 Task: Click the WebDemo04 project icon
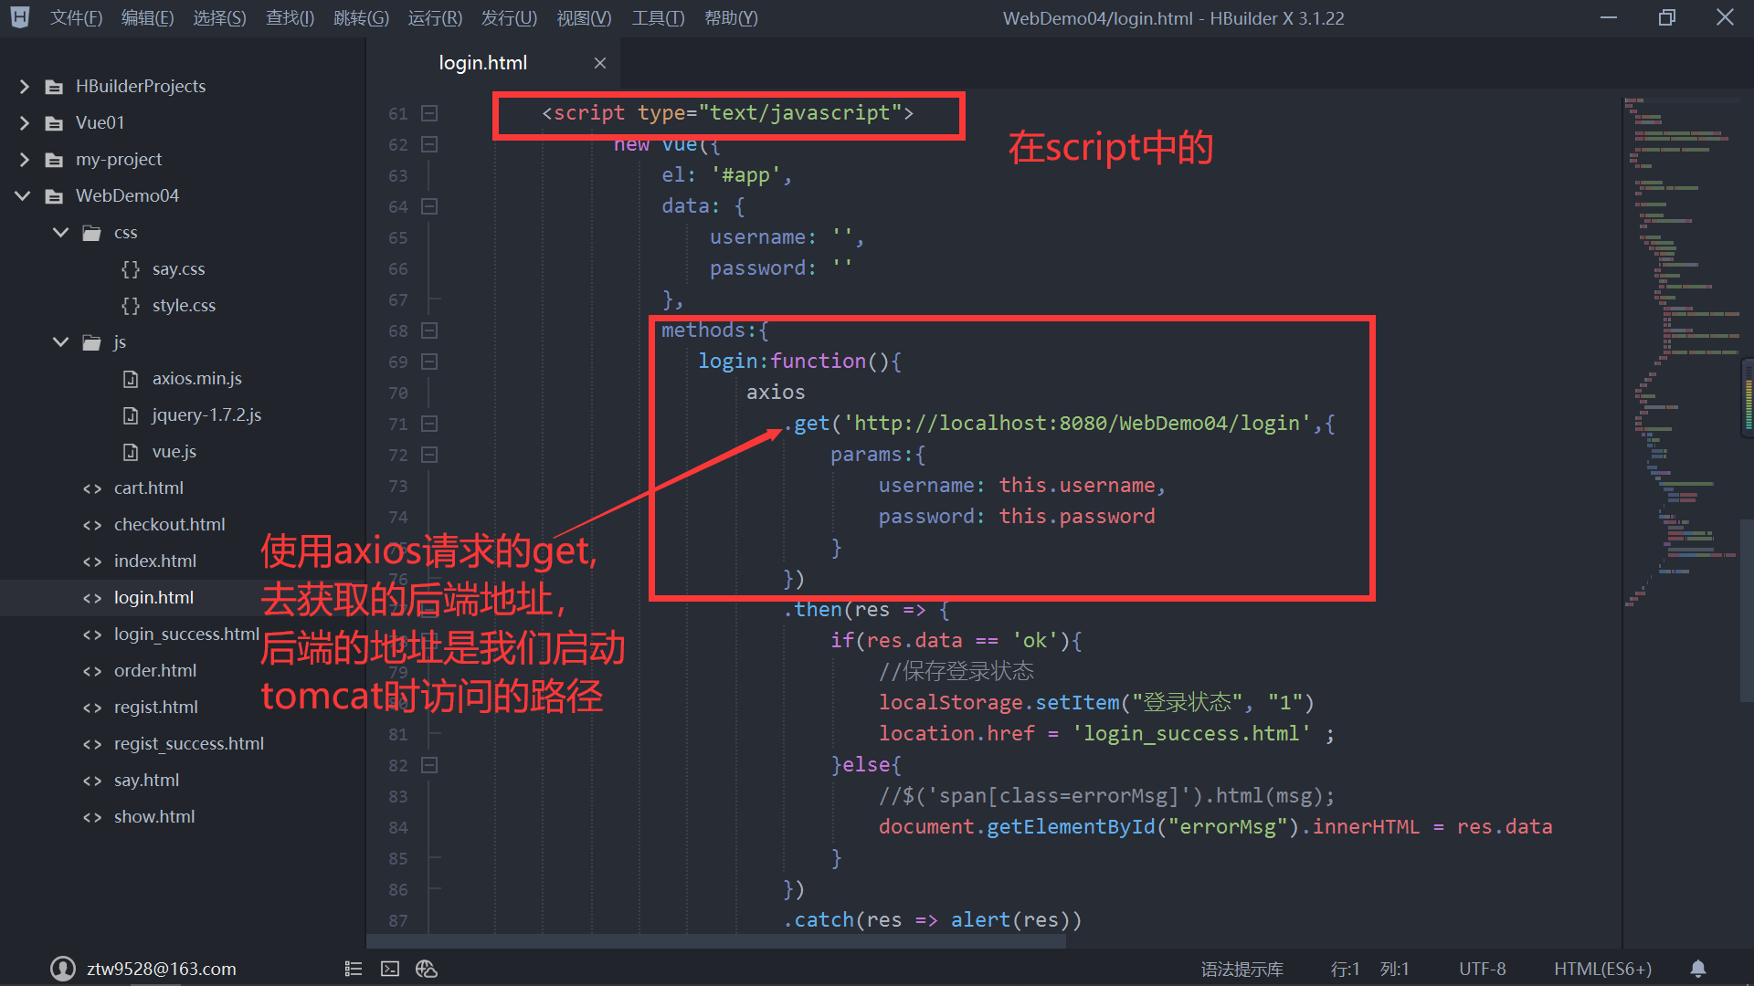point(54,196)
